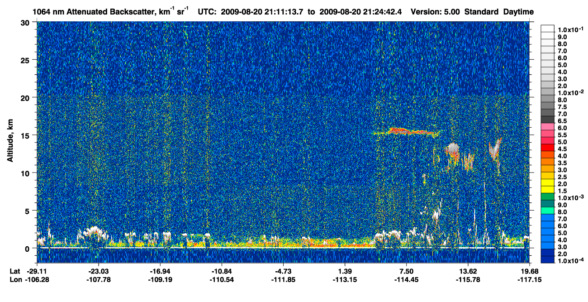The width and height of the screenshot is (588, 302).
Task: Click the start timestamp 2009-08-20 21:11:13.7
Action: tap(262, 11)
